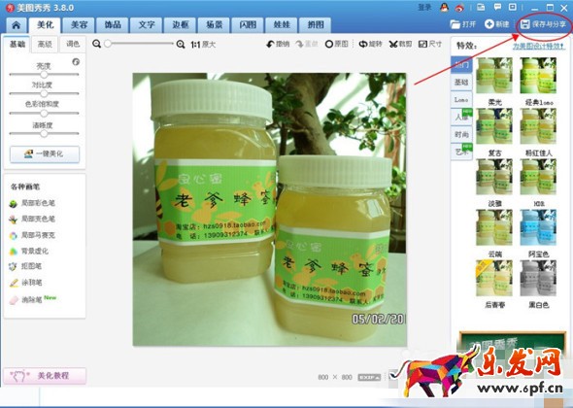
Task: Reset the basic adjustment sliders icon
Action: click(76, 62)
